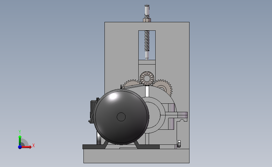This screenshot has width=272, height=167.
Task: Click the green Y axis arrow
Action: pos(20,140)
